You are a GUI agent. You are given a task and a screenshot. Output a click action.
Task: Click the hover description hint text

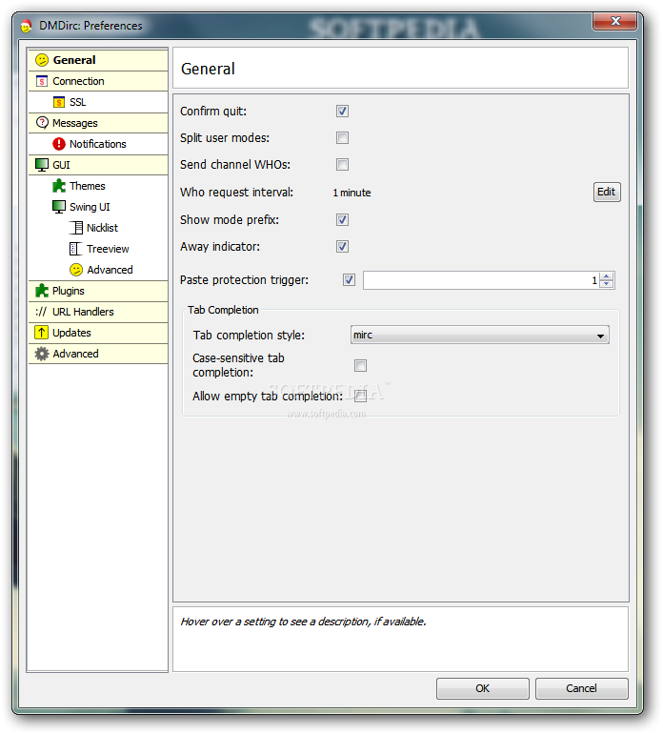[303, 622]
